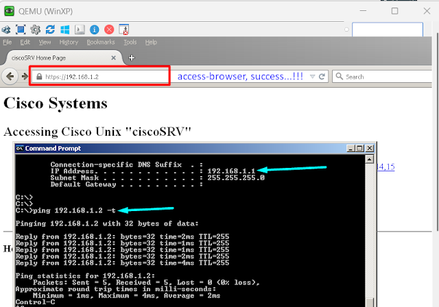This screenshot has height=307, width=439.
Task: Click the blue refresh arrows icon
Action: point(50,29)
